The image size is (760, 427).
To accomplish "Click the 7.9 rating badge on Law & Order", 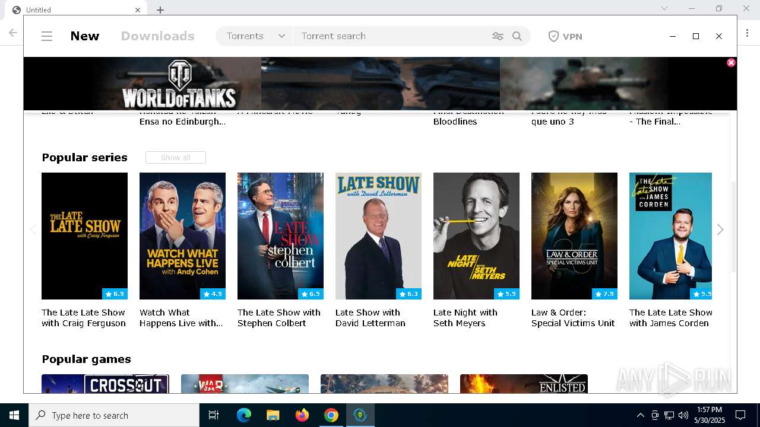I will pyautogui.click(x=604, y=294).
